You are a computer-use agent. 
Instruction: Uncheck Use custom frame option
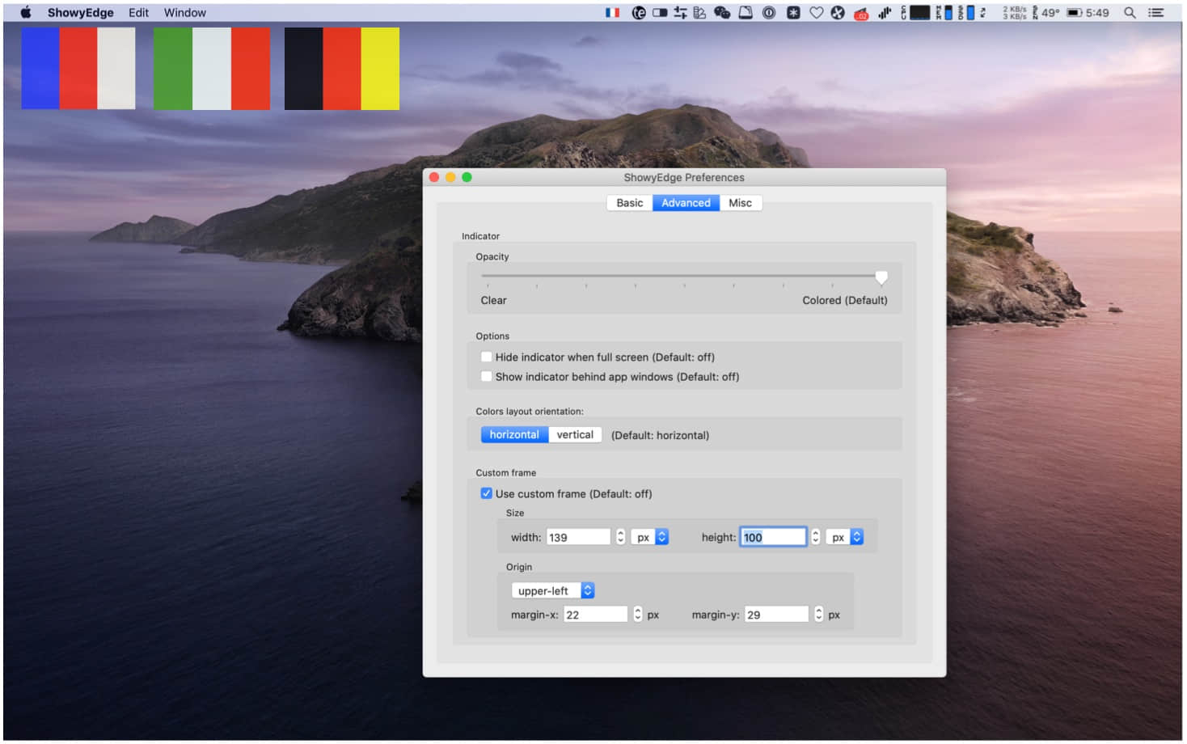pyautogui.click(x=487, y=494)
